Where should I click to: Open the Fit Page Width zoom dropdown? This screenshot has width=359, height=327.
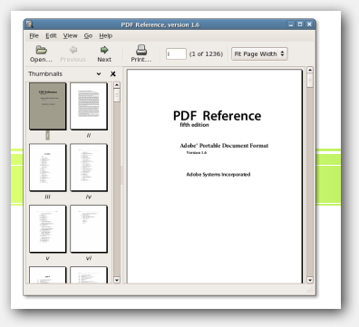point(259,54)
